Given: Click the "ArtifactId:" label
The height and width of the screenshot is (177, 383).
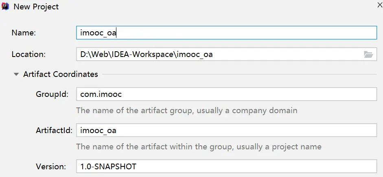Looking at the screenshot, I should (54, 130).
